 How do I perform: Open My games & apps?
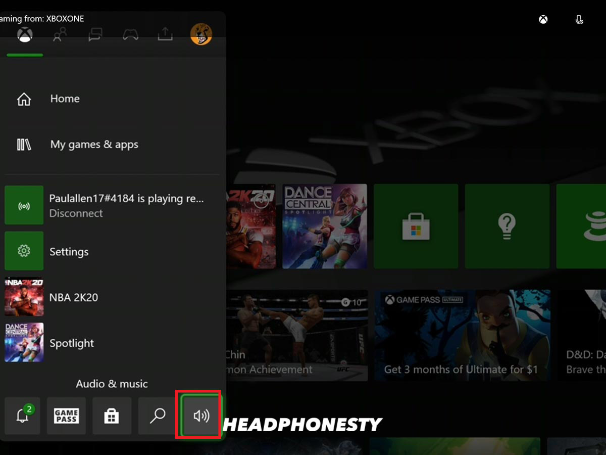112,145
